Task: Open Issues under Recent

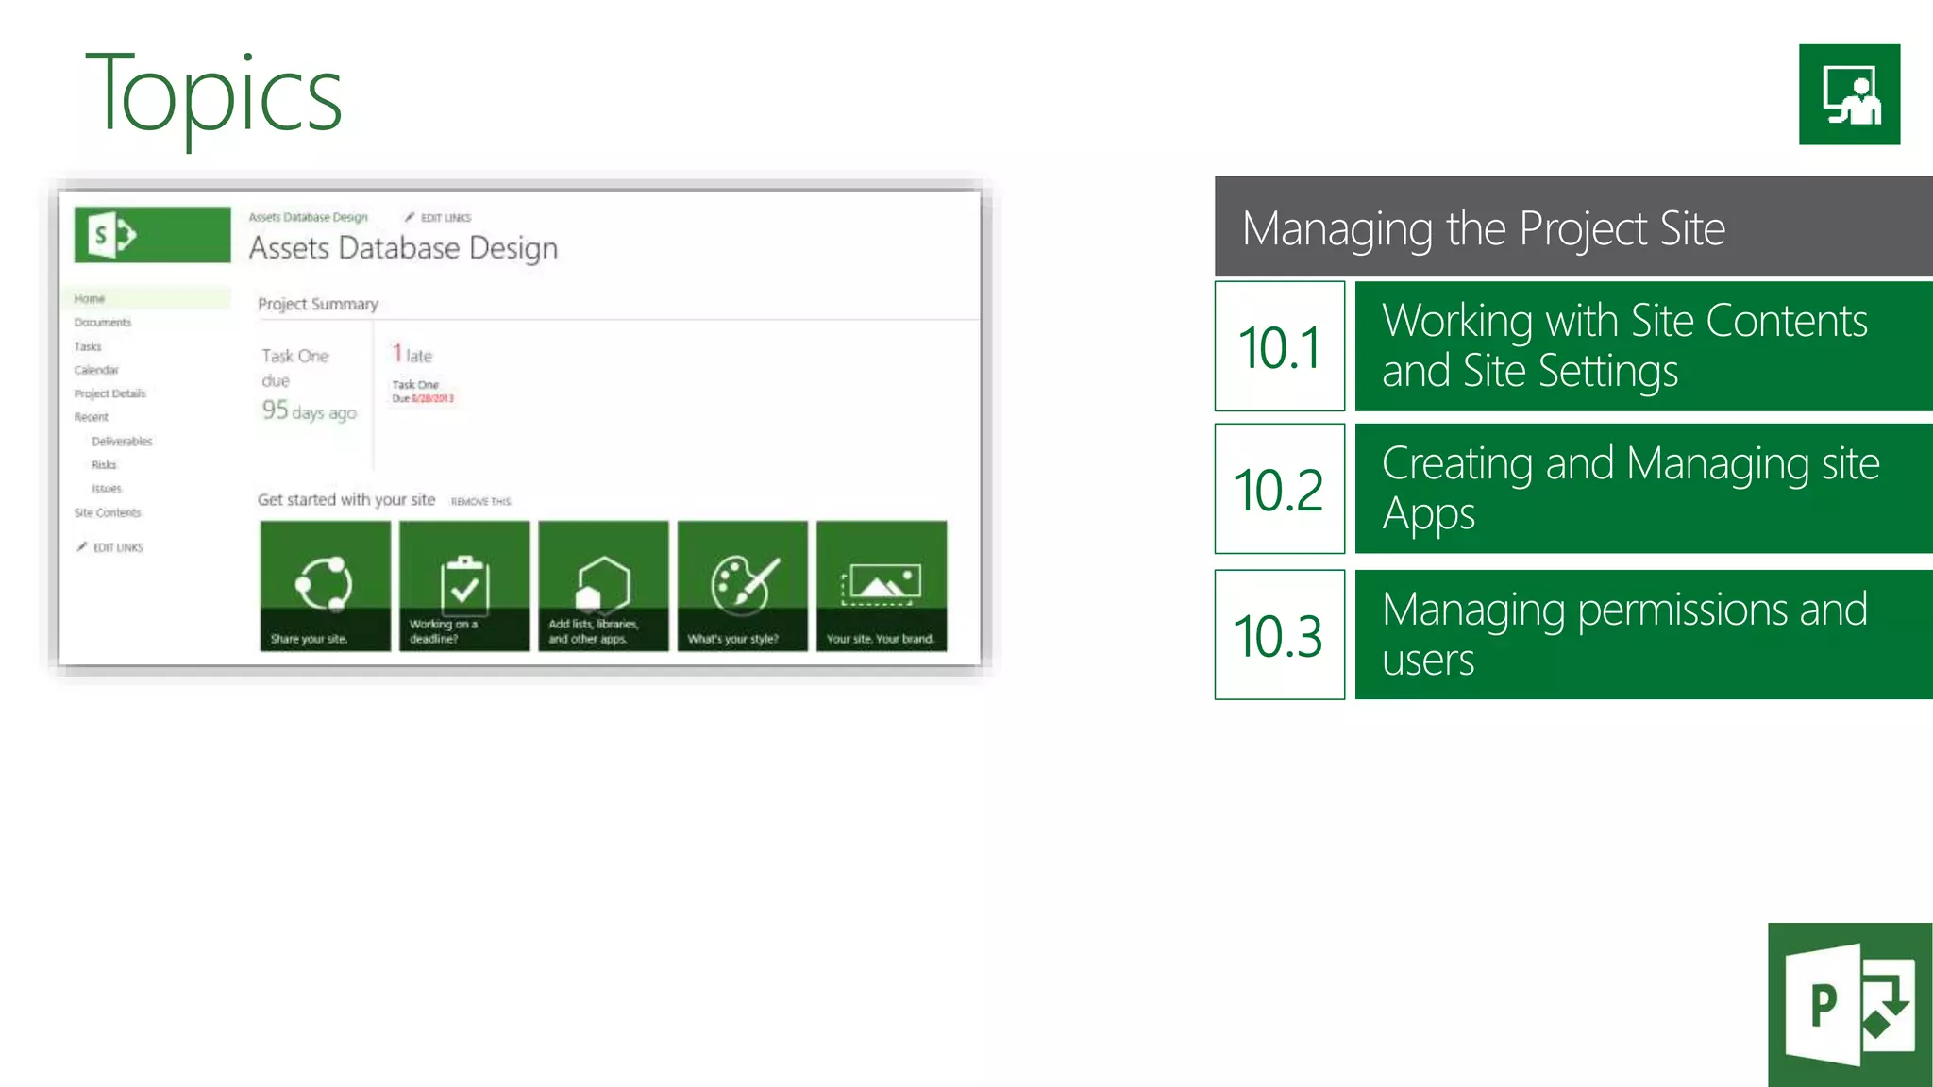Action: coord(107,489)
